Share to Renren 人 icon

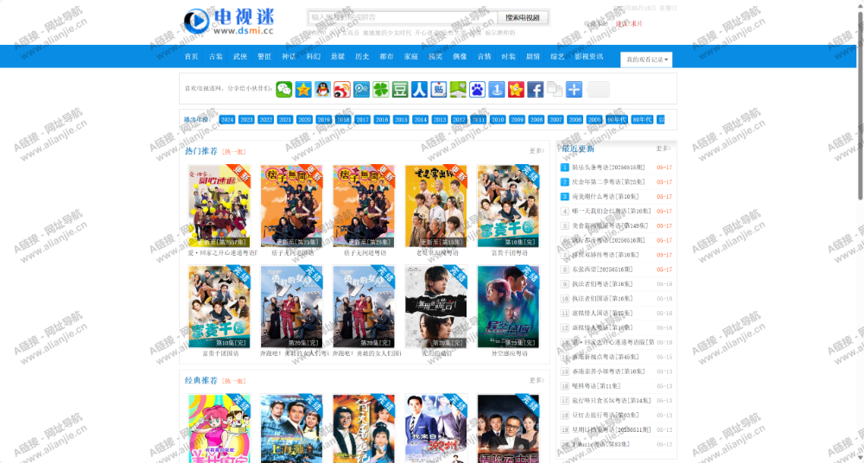[419, 89]
